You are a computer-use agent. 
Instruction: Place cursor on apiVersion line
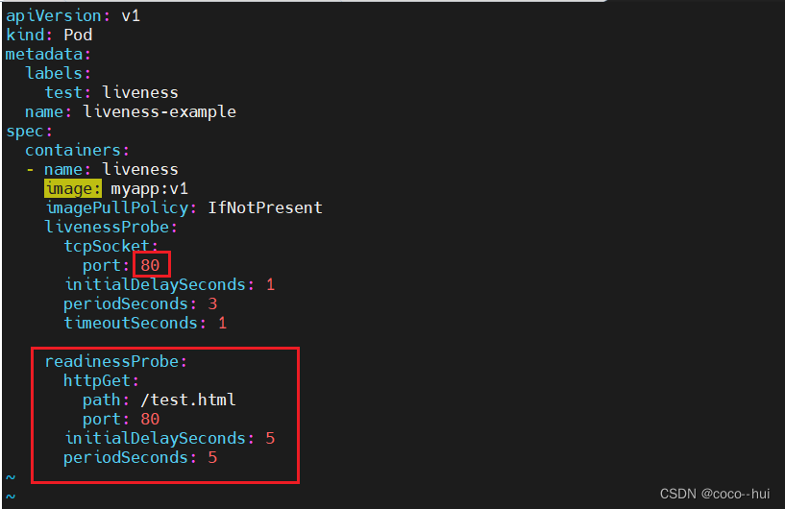pyautogui.click(x=73, y=15)
